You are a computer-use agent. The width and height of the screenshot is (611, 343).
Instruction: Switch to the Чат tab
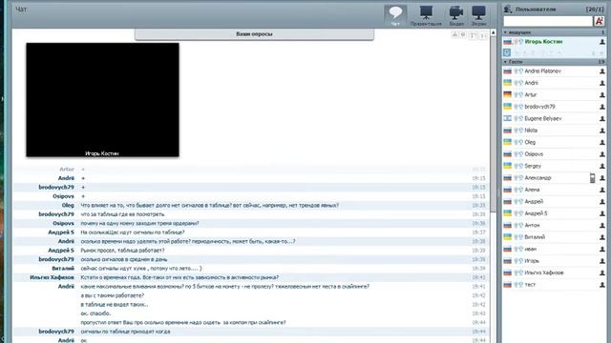point(395,15)
